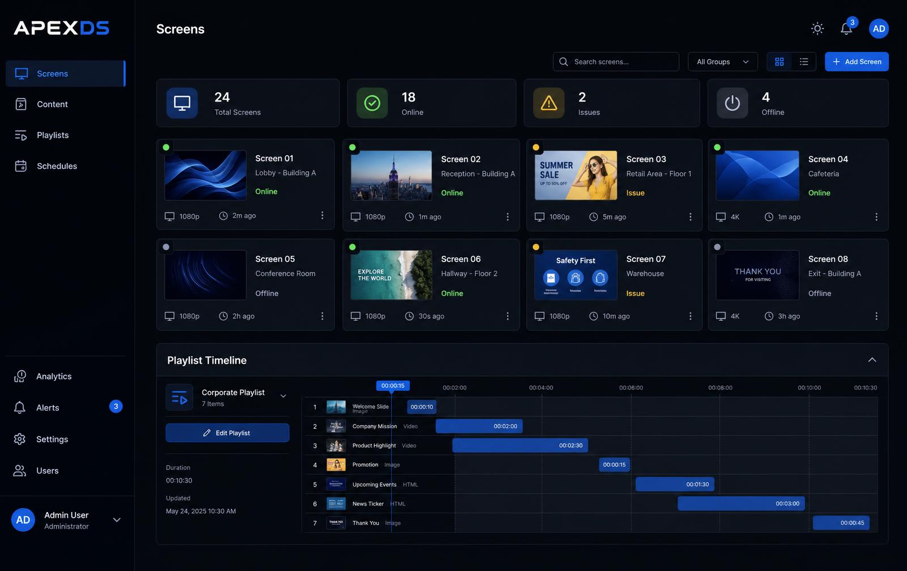Open more options for Screen 03

(x=690, y=217)
